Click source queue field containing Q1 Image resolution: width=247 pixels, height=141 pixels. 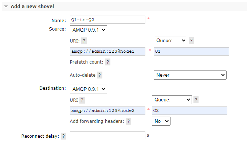tap(191, 51)
